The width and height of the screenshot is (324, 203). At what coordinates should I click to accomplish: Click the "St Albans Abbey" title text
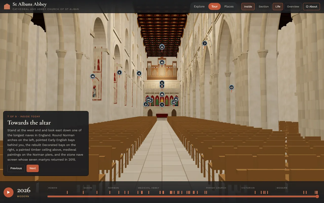coord(30,4)
